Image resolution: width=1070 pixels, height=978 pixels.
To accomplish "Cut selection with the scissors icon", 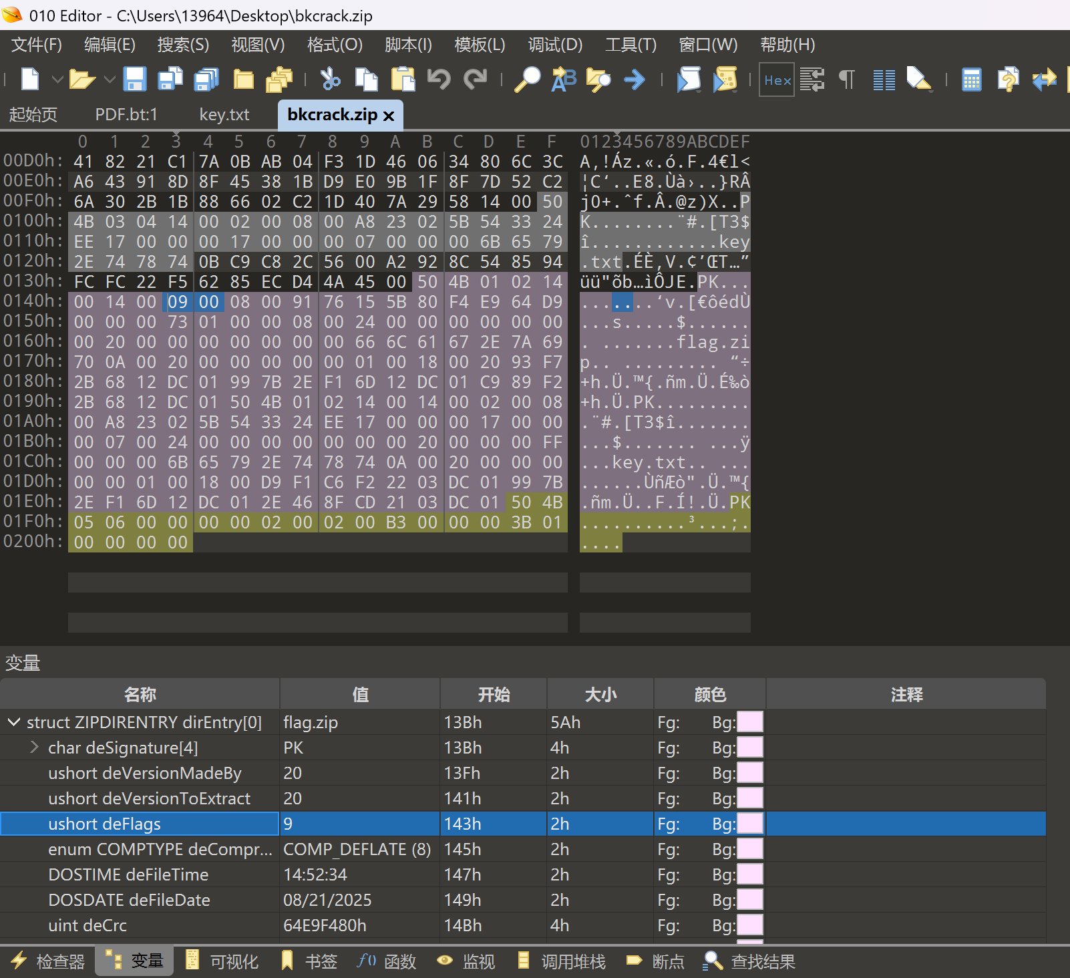I will point(330,79).
